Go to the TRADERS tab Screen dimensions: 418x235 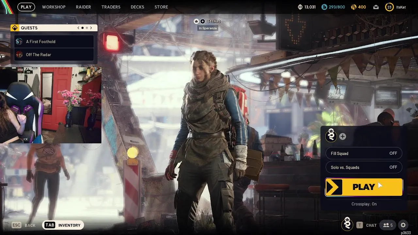(x=111, y=7)
